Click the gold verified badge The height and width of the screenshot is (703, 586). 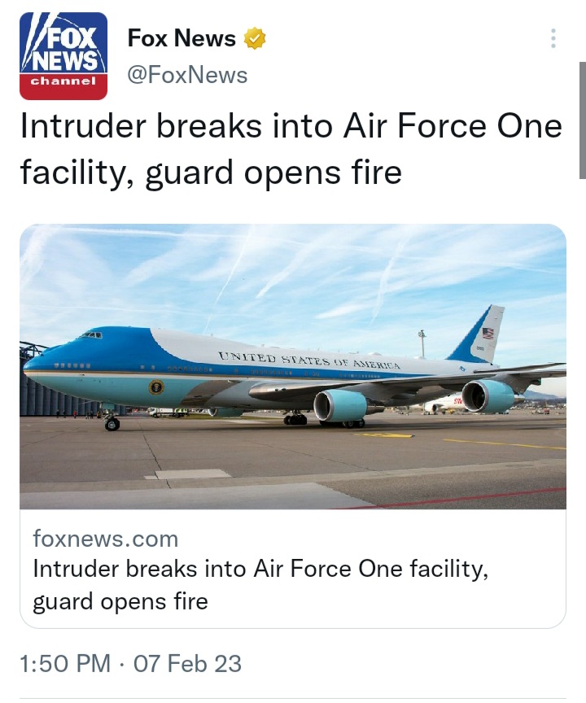pos(254,38)
